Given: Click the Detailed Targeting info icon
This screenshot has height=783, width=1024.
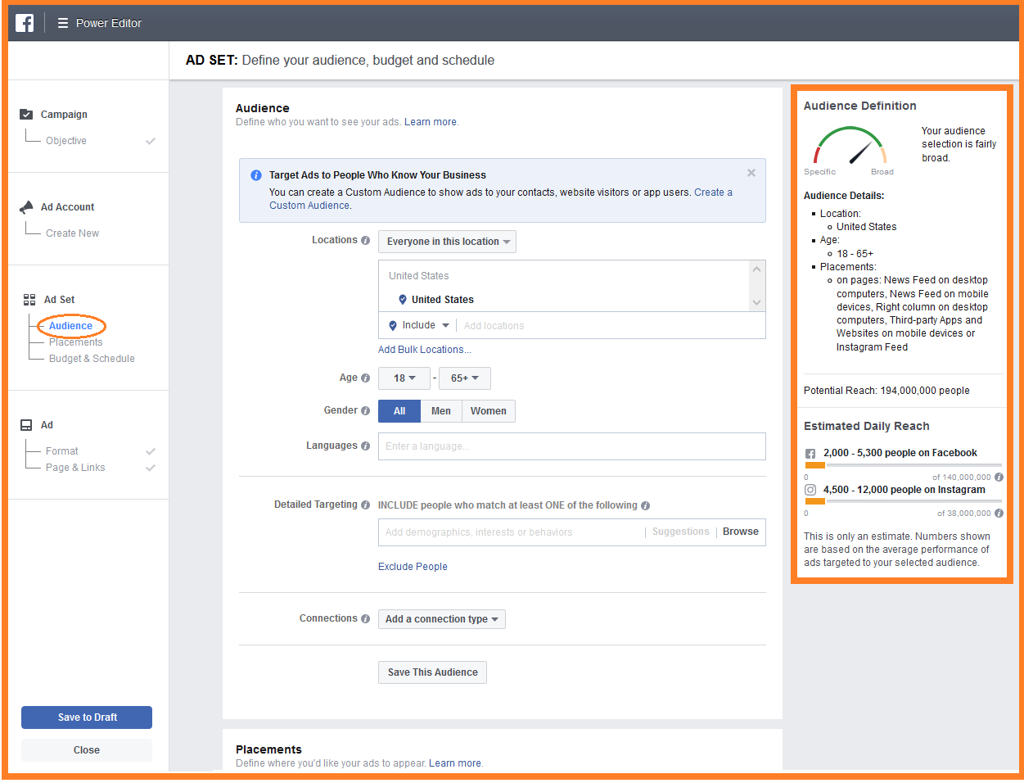Looking at the screenshot, I should click(365, 505).
